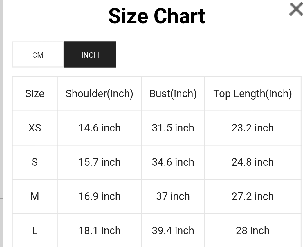Select the INCH unit toggle
305x247 pixels.
click(90, 55)
